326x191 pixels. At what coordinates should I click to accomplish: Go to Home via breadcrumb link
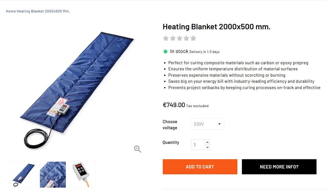[11, 11]
